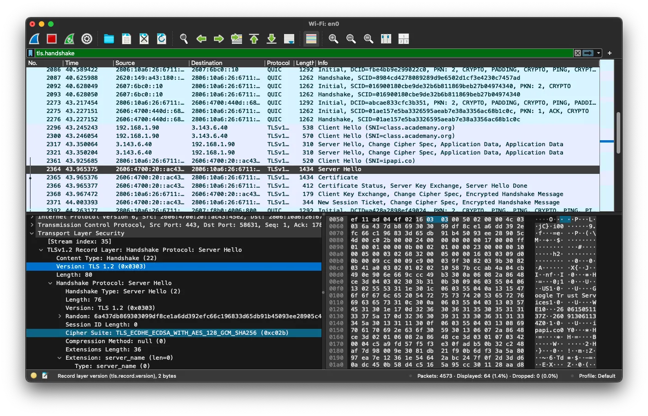Reload the capture file
The width and height of the screenshot is (648, 416).
pos(162,39)
